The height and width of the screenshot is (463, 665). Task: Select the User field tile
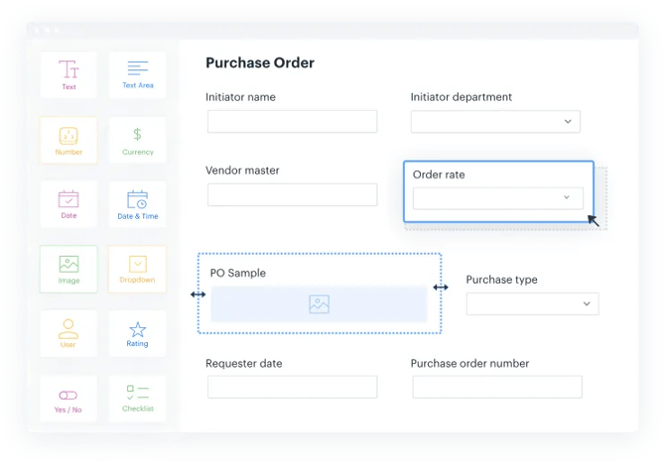(x=68, y=333)
